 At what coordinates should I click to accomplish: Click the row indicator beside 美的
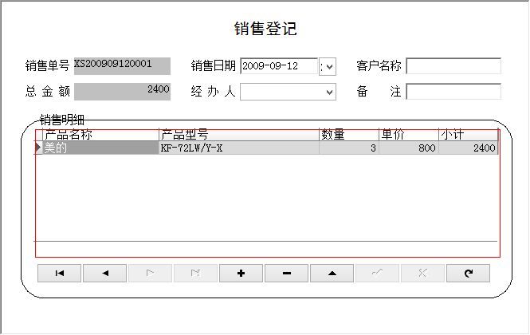[x=38, y=148]
